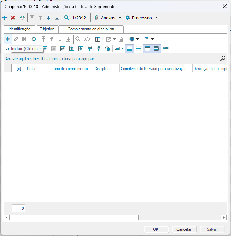Add a new disciplina record in main toolbar

click(4, 18)
